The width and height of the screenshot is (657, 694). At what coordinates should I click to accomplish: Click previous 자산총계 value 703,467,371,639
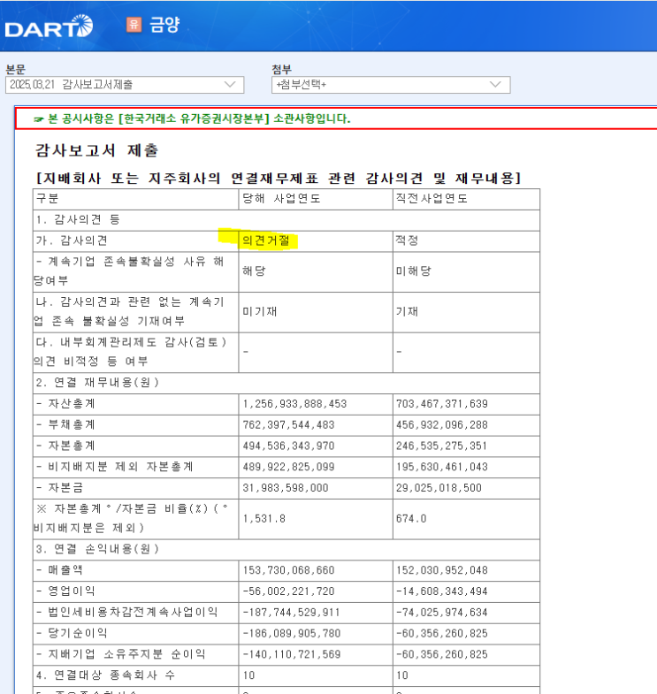(x=442, y=404)
